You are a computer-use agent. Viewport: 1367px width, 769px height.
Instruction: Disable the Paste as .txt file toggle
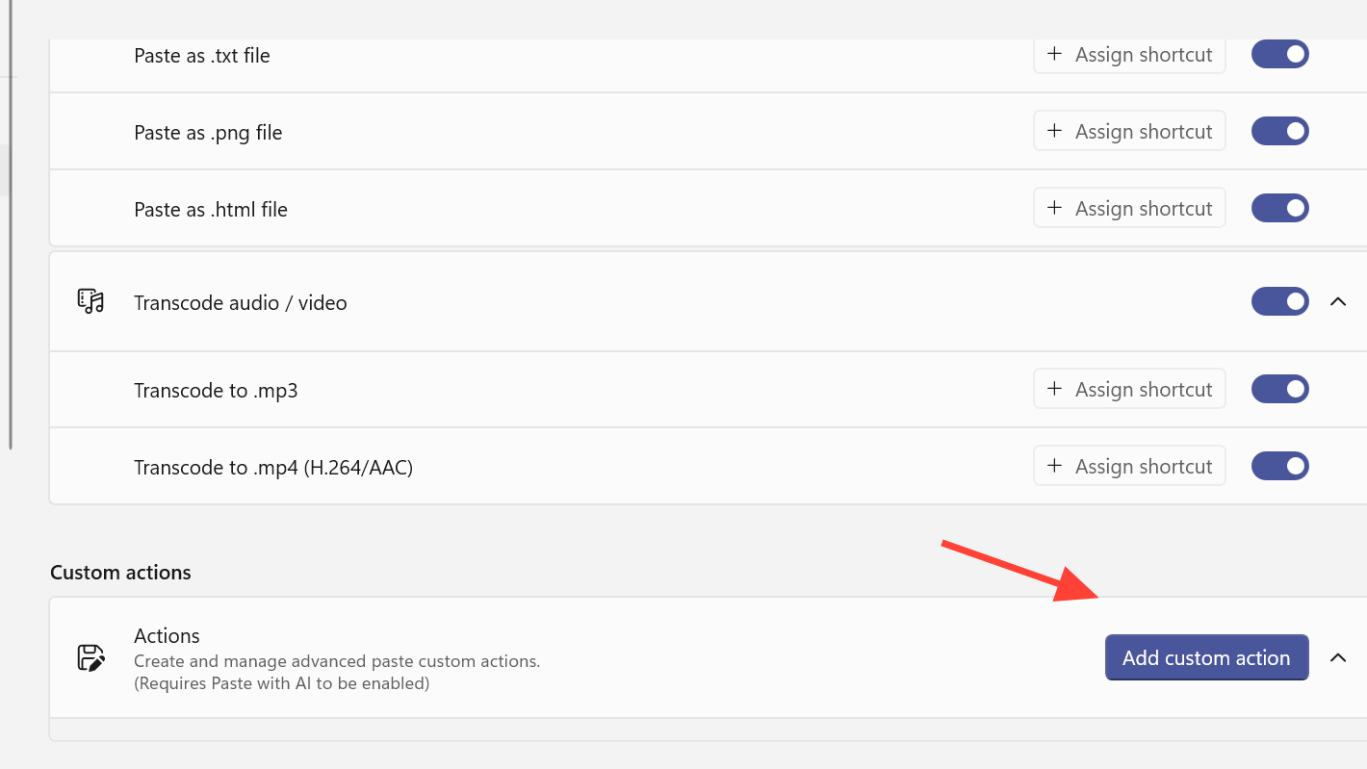point(1279,55)
